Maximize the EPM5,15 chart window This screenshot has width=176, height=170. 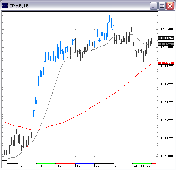162,6
